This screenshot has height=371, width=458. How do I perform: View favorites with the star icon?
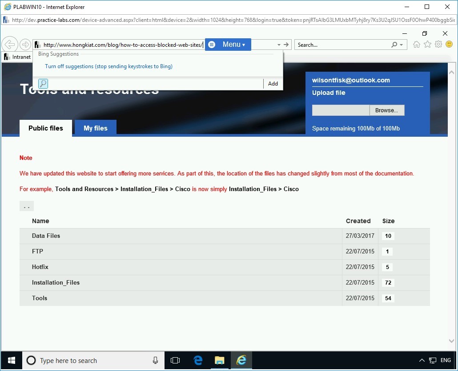pos(427,45)
